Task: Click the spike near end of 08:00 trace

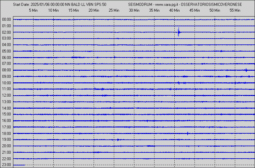Action: coord(246,70)
